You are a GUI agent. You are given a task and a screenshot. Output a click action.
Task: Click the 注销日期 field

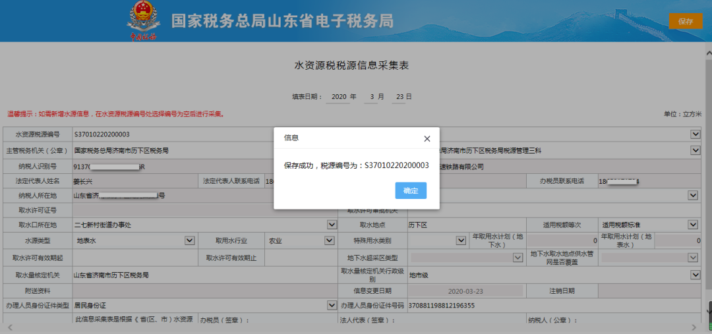649,291
